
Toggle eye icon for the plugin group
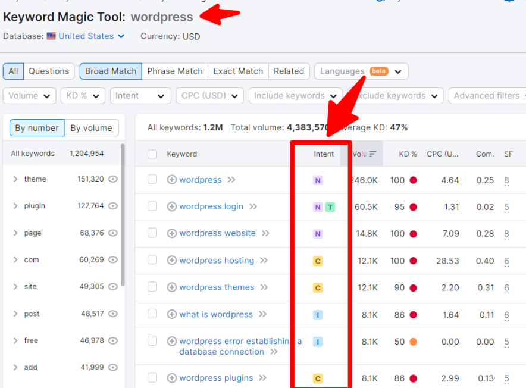[113, 206]
